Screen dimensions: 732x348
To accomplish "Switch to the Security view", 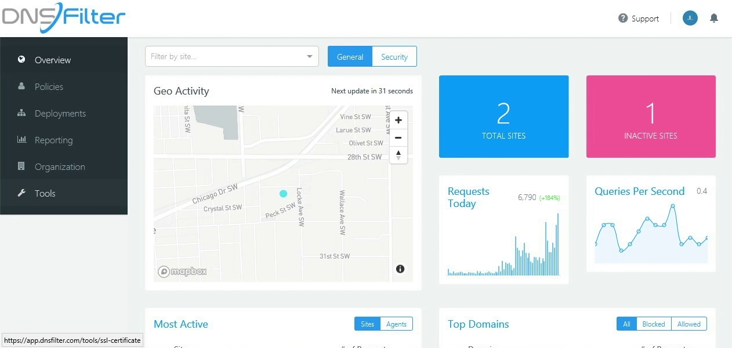I will click(394, 57).
